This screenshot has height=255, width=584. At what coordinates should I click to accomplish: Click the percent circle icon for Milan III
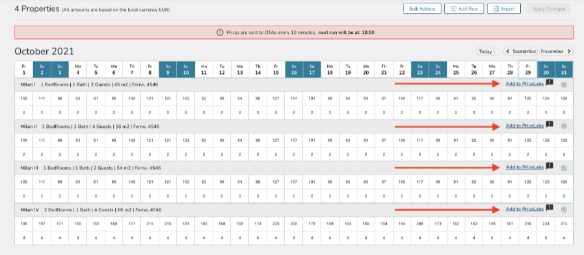tap(564, 168)
